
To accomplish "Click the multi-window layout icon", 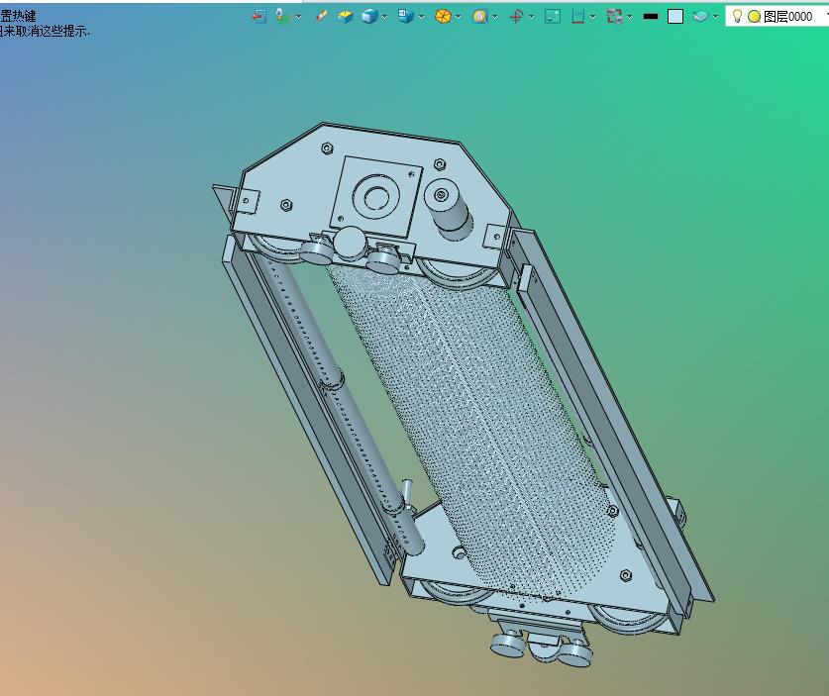I will click(x=614, y=17).
